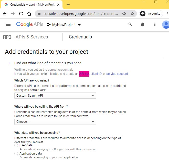This screenshot has height=163, width=169.
Task: Click the API key link
Action: point(84,74)
